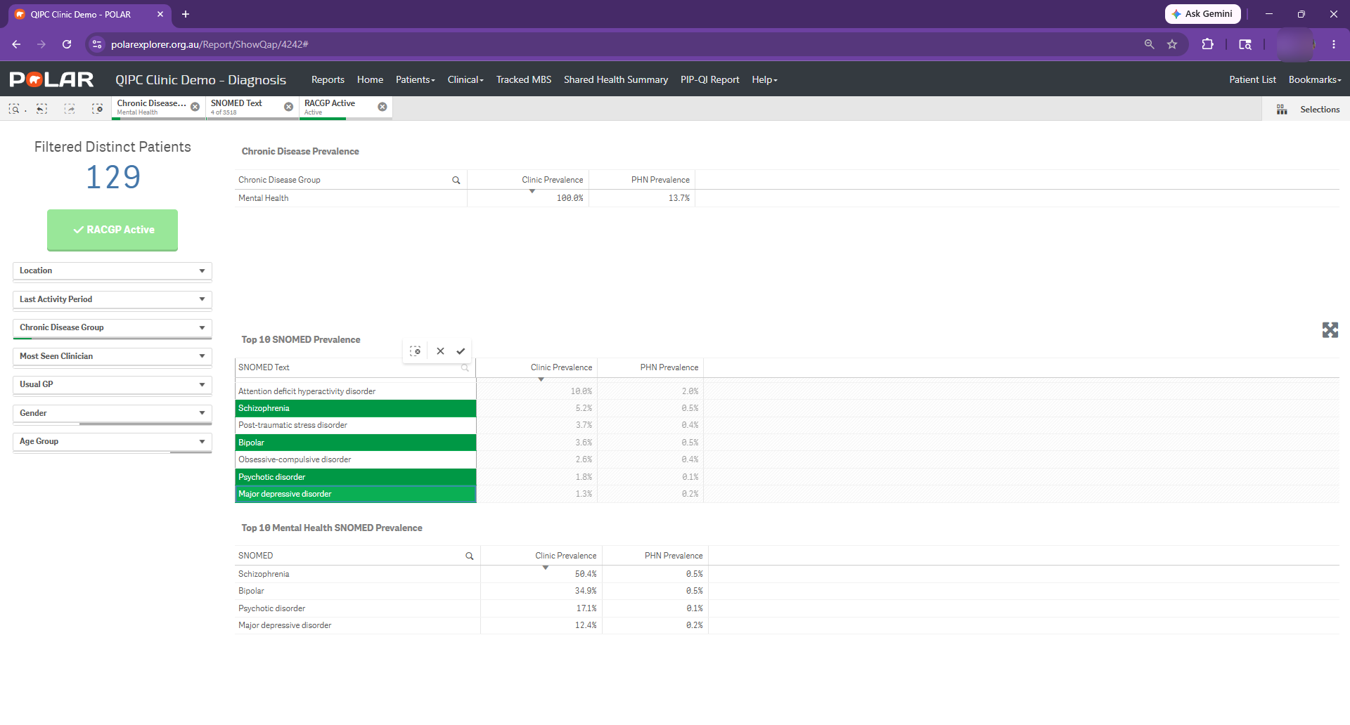Open the smart search selections tool
This screenshot has width=1350, height=725.
tap(14, 109)
